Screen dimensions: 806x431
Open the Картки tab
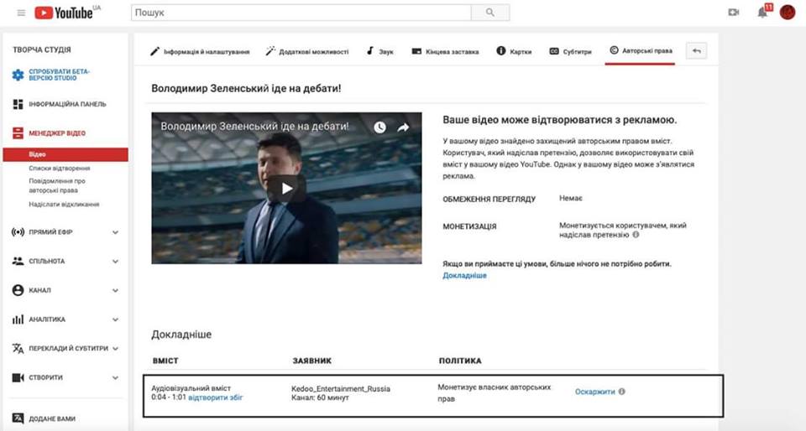(514, 51)
